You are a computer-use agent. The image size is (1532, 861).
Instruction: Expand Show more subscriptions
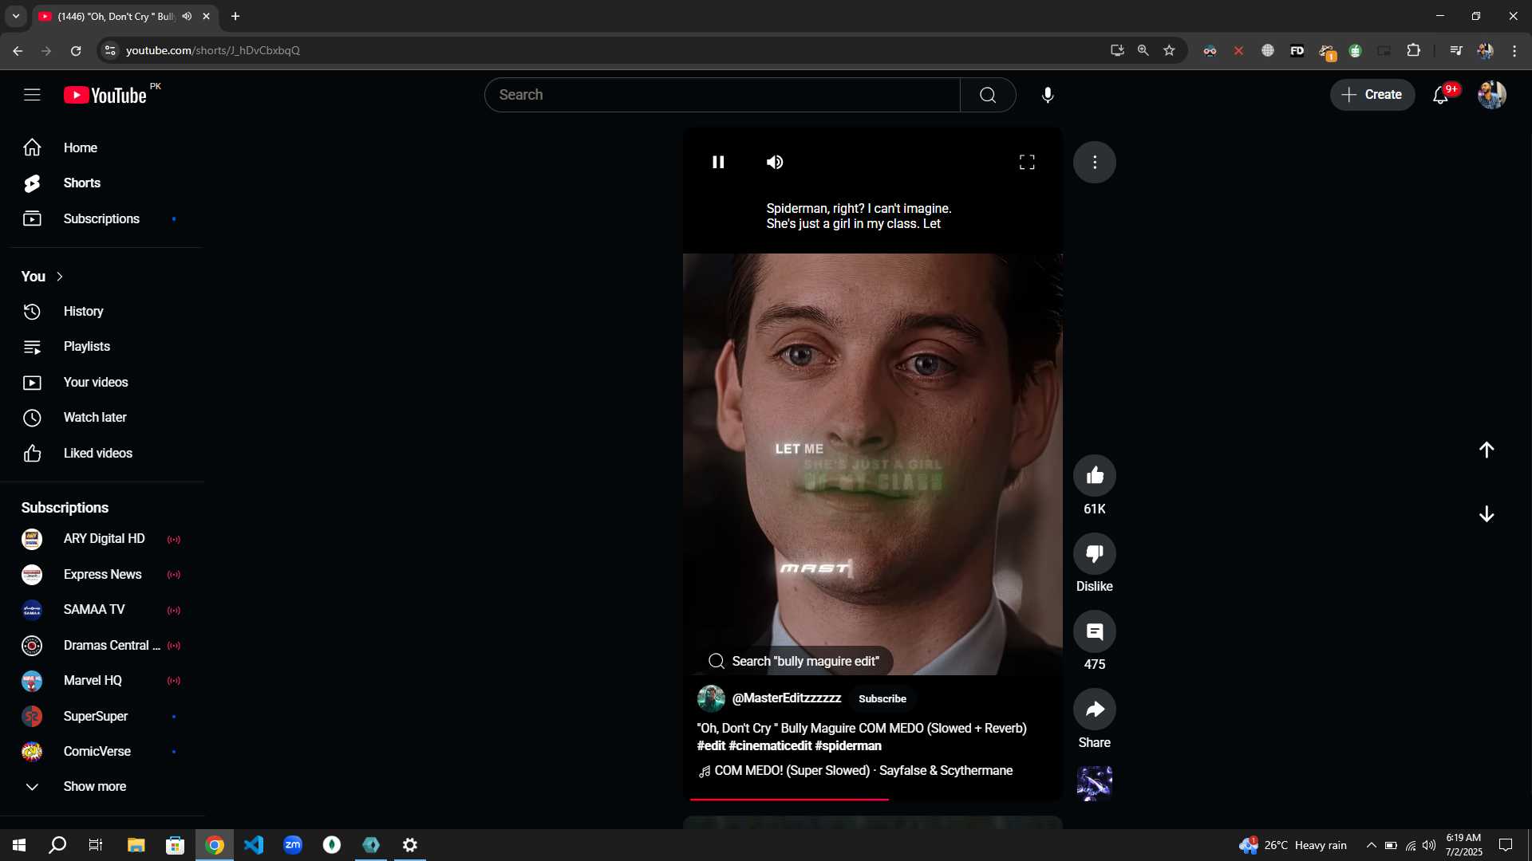click(102, 787)
